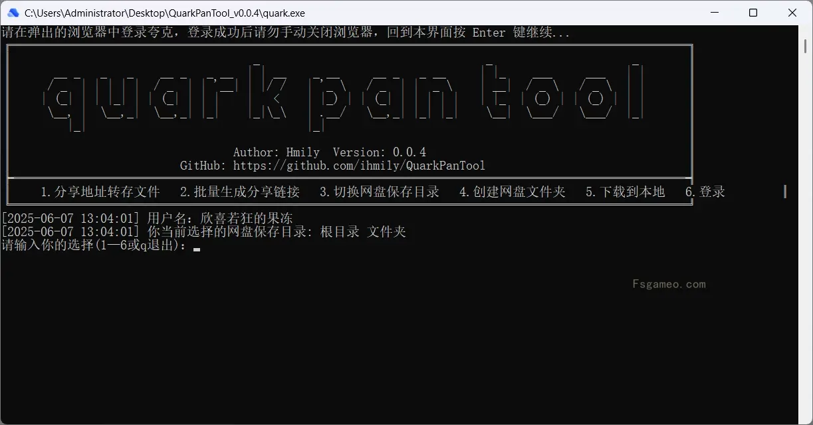This screenshot has height=425, width=813.
Task: Click menu option 4.创建网盘文件夹
Action: (513, 192)
